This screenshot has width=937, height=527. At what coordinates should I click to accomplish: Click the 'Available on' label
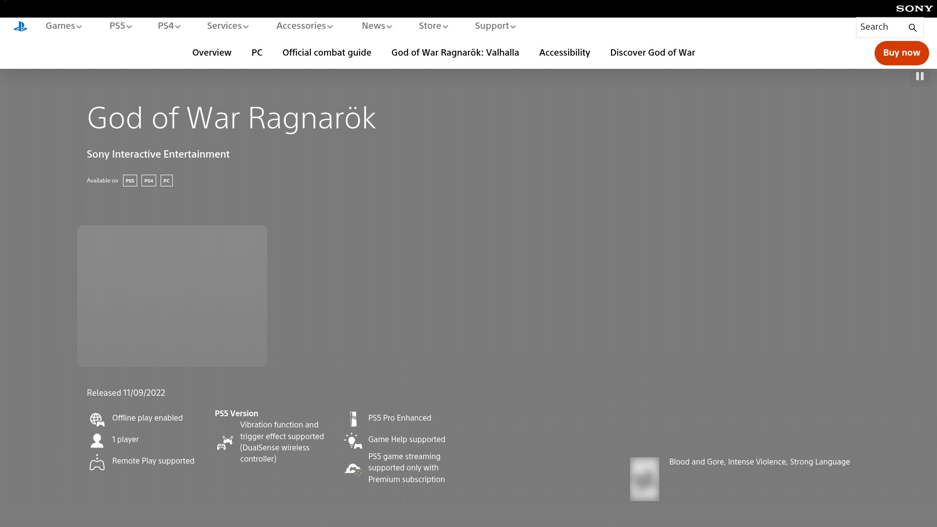pyautogui.click(x=102, y=181)
